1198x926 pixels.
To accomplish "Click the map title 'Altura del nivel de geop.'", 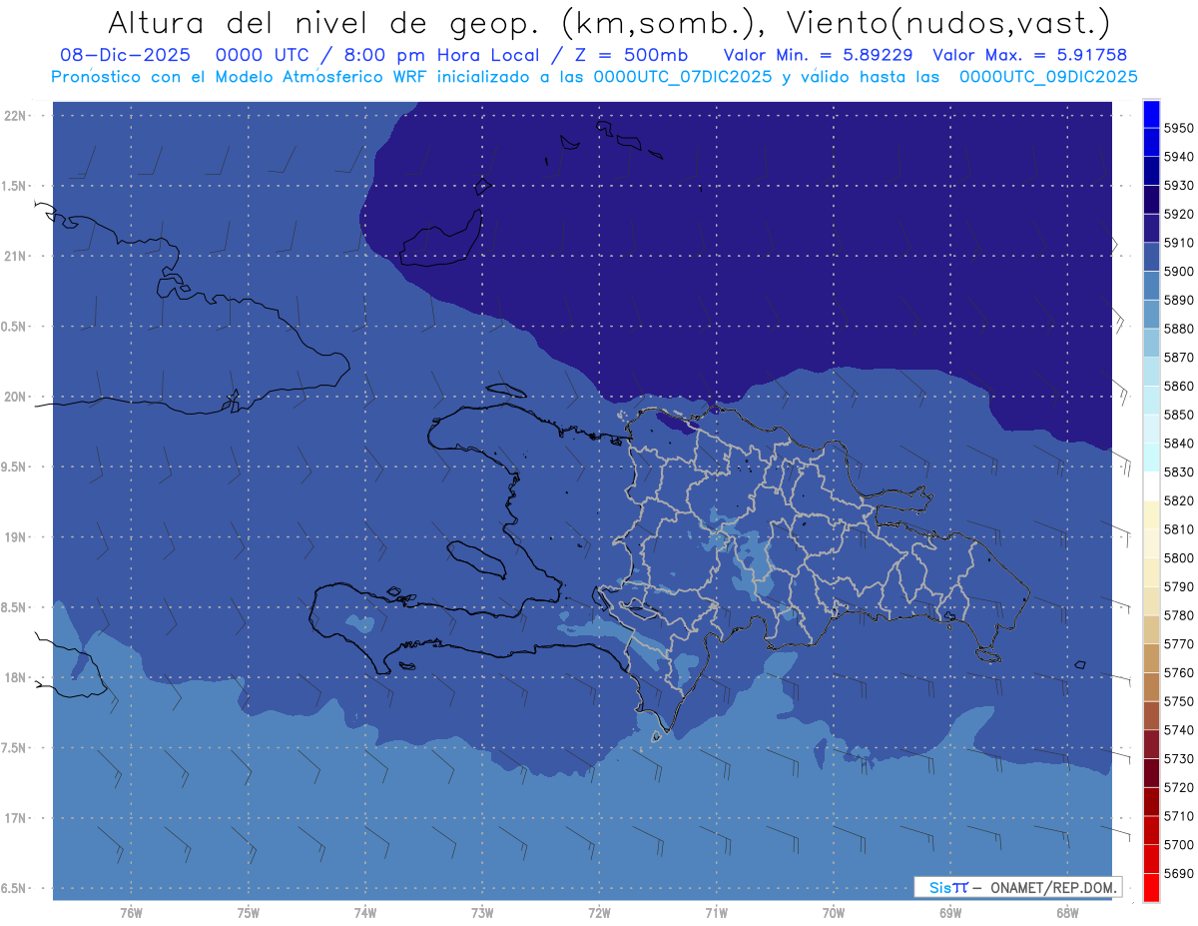I will [322, 23].
